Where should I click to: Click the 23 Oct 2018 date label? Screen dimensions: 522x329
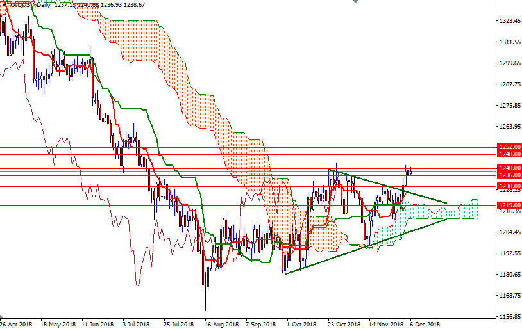point(344,324)
